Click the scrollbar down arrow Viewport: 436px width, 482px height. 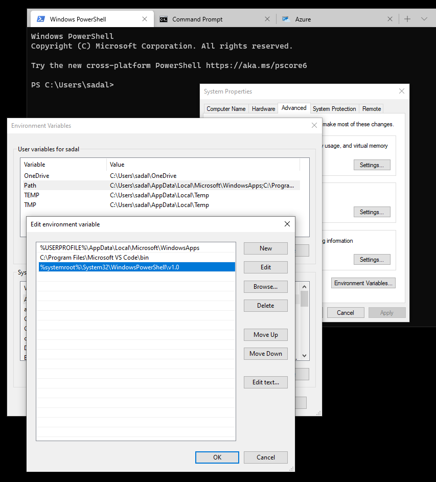click(304, 354)
